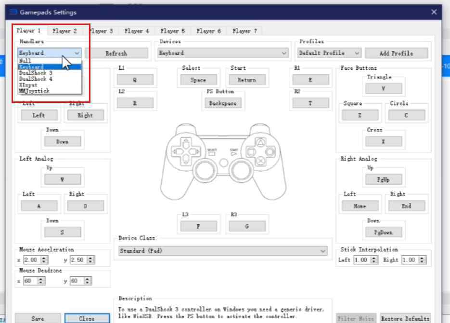Remap the L1 button bound to Q
Viewport: 450px width, 323px height.
(135, 80)
